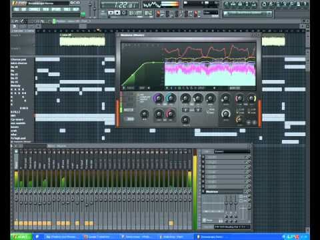Open the FILE menu
Image resolution: width=320 pixels, height=240 pixels.
16,9
